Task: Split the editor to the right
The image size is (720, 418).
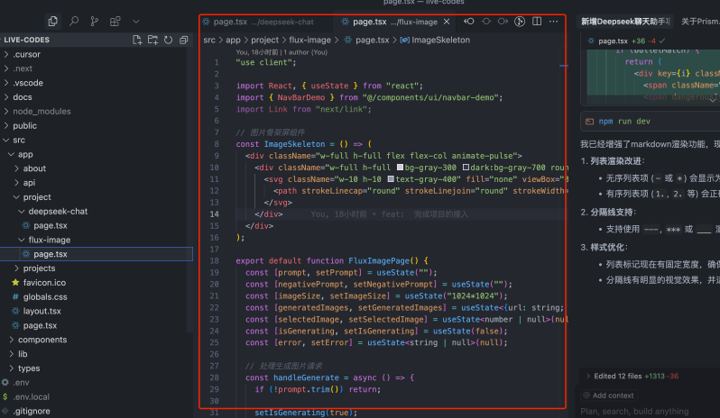Action: pos(537,22)
